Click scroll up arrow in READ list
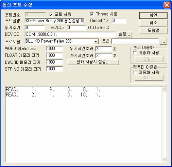This screenshot has height=167, width=172. 164,89
